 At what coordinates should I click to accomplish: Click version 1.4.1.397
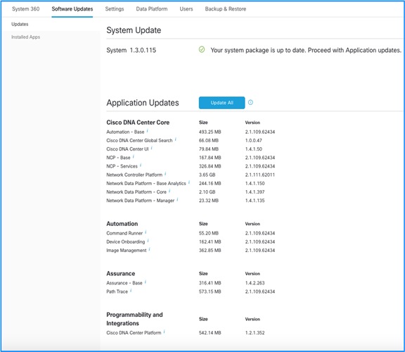pos(255,192)
